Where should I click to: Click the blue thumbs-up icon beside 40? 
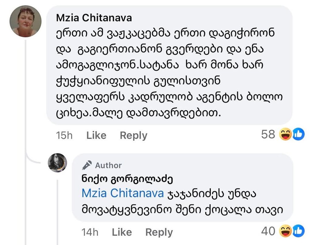[x=298, y=232]
